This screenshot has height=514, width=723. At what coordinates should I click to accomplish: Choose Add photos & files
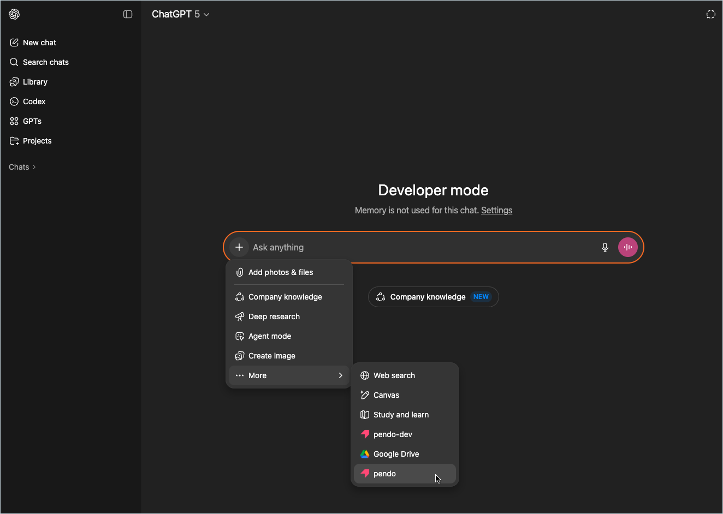(289, 272)
